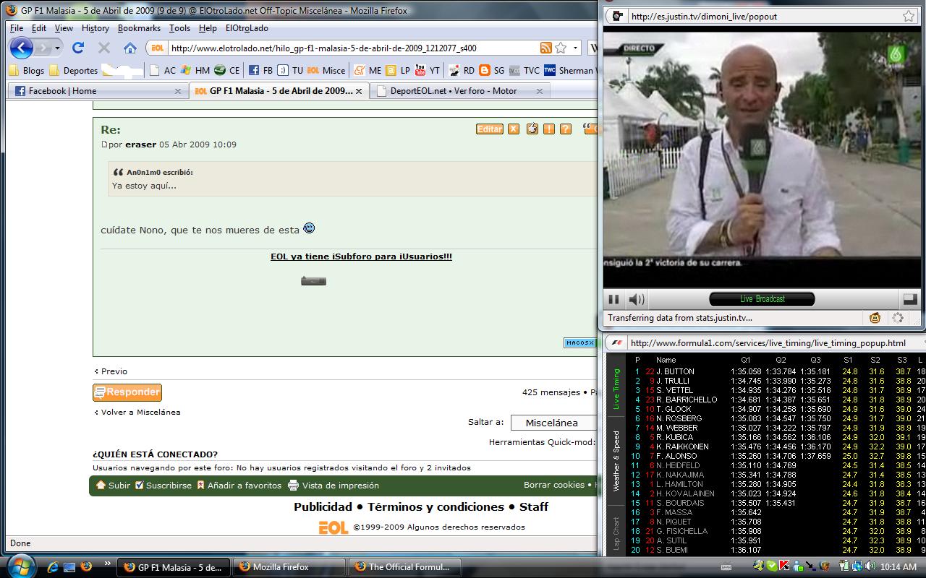Select the Live Timing vertical tab
The width and height of the screenshot is (926, 578).
point(616,389)
